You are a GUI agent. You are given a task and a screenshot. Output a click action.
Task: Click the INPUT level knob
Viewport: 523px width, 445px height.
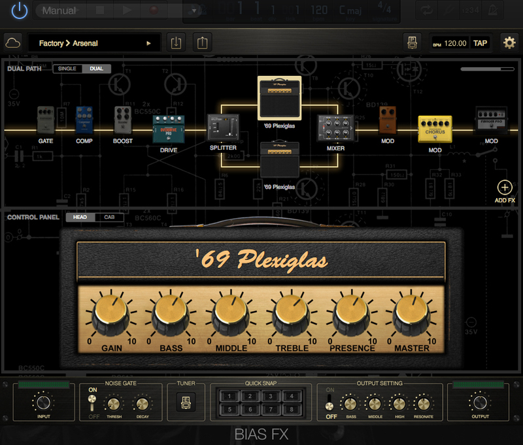tap(43, 403)
